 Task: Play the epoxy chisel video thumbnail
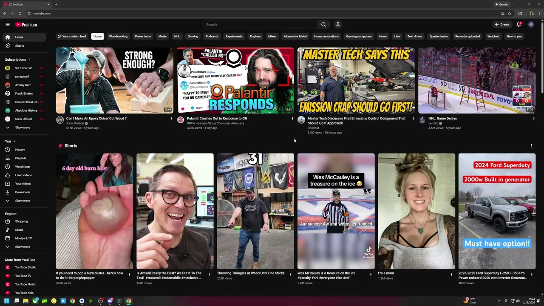coord(115,80)
